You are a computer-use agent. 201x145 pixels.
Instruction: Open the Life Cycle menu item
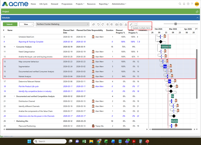coord(43,4)
